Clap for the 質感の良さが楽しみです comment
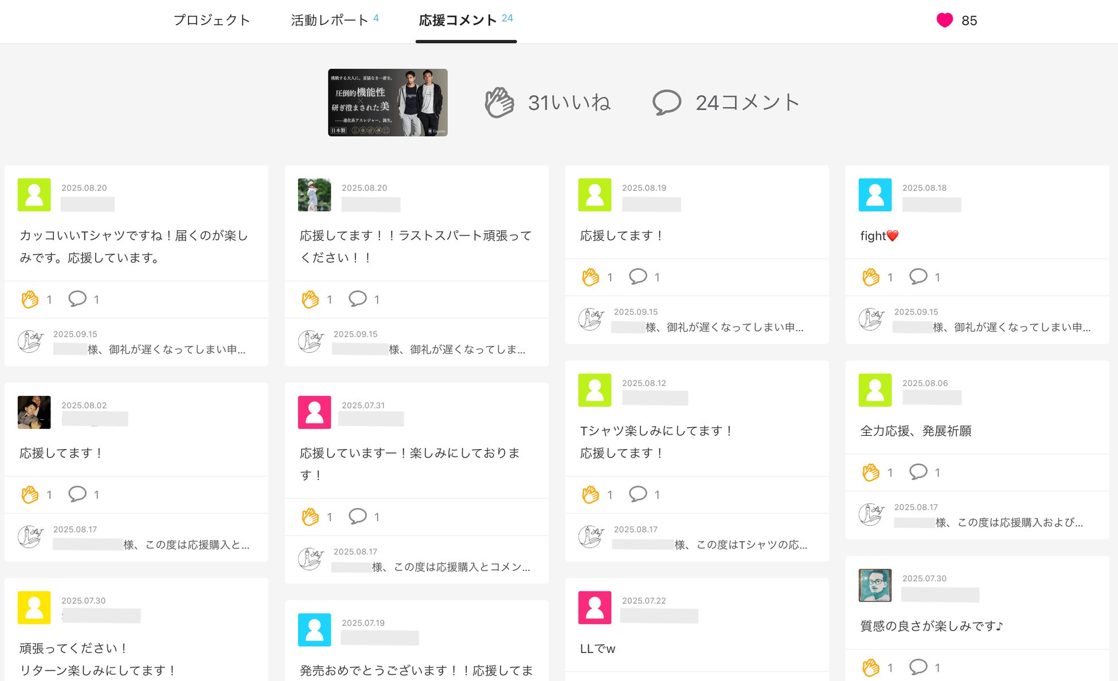The image size is (1118, 681). (870, 667)
